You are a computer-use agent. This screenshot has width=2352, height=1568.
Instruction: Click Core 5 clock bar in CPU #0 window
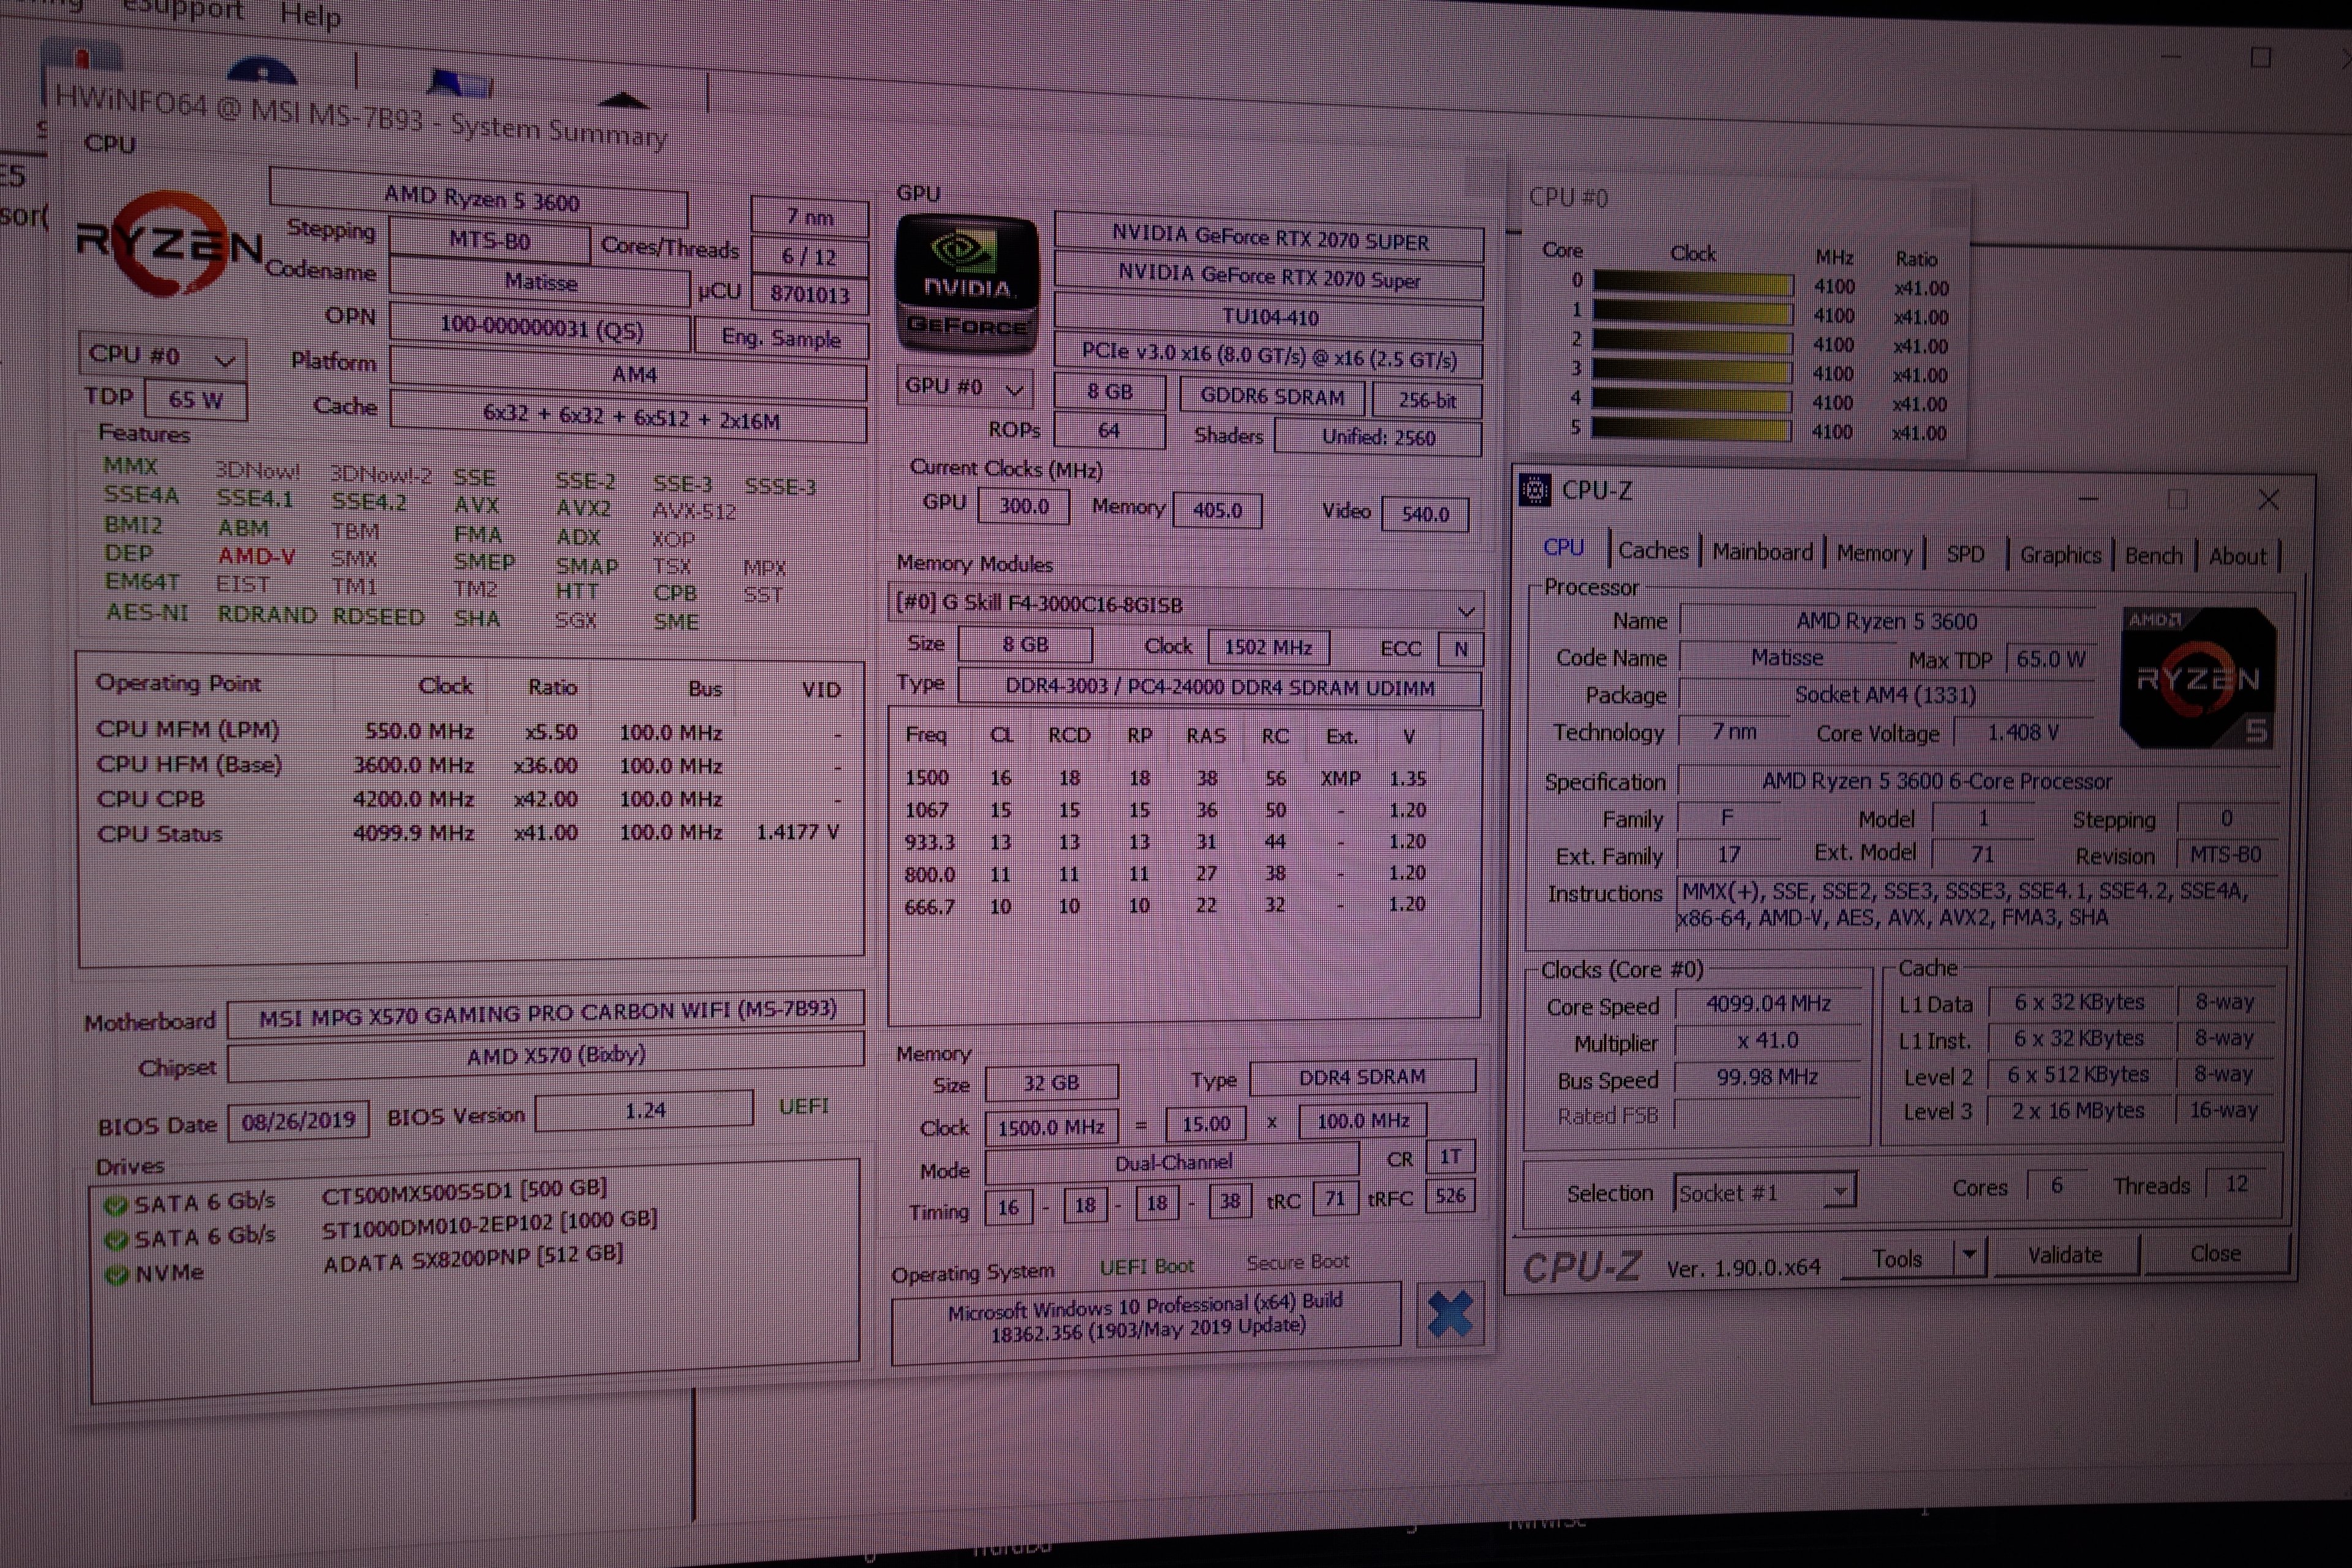point(1691,430)
